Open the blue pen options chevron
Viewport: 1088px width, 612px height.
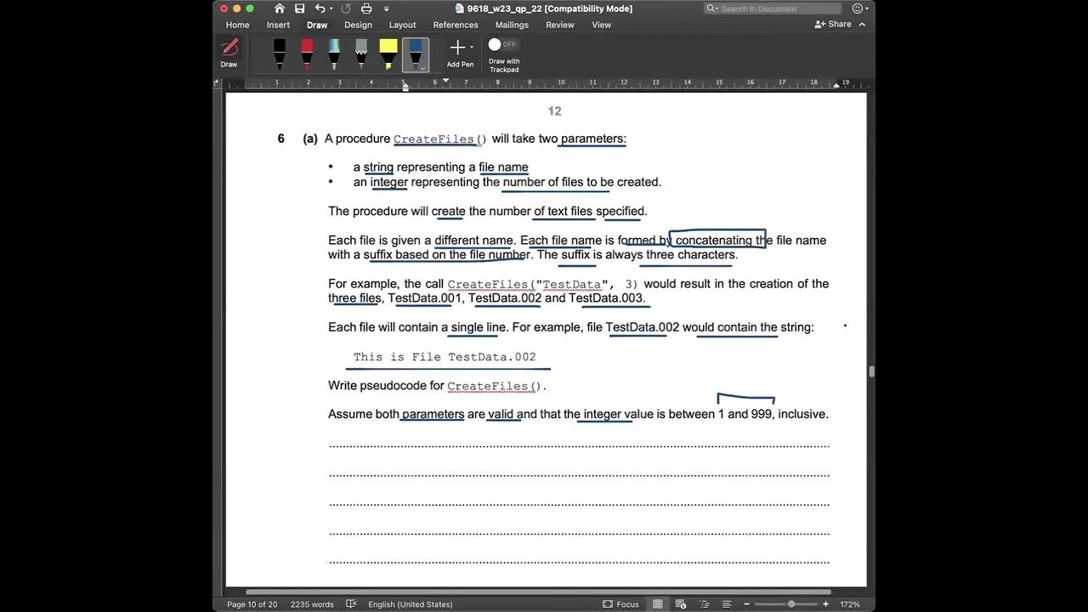point(423,67)
